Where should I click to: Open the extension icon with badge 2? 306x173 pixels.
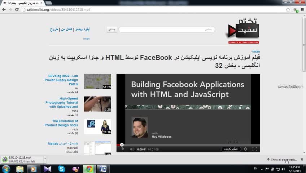[x=296, y=10]
